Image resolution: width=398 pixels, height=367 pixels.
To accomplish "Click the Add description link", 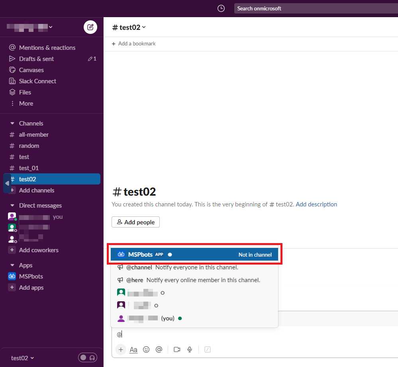I will pos(316,204).
